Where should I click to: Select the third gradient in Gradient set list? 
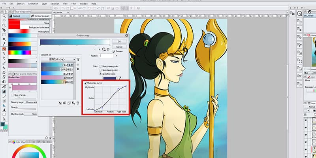click(x=57, y=73)
